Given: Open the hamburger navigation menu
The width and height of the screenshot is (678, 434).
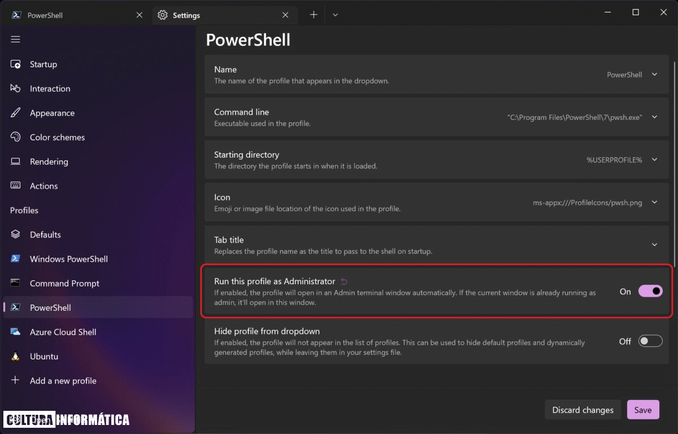Looking at the screenshot, I should (15, 39).
